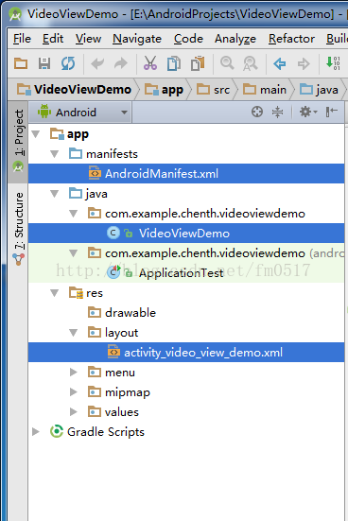348x521 pixels.
Task: Open the 7: Structure side tab
Action: [x=19, y=228]
